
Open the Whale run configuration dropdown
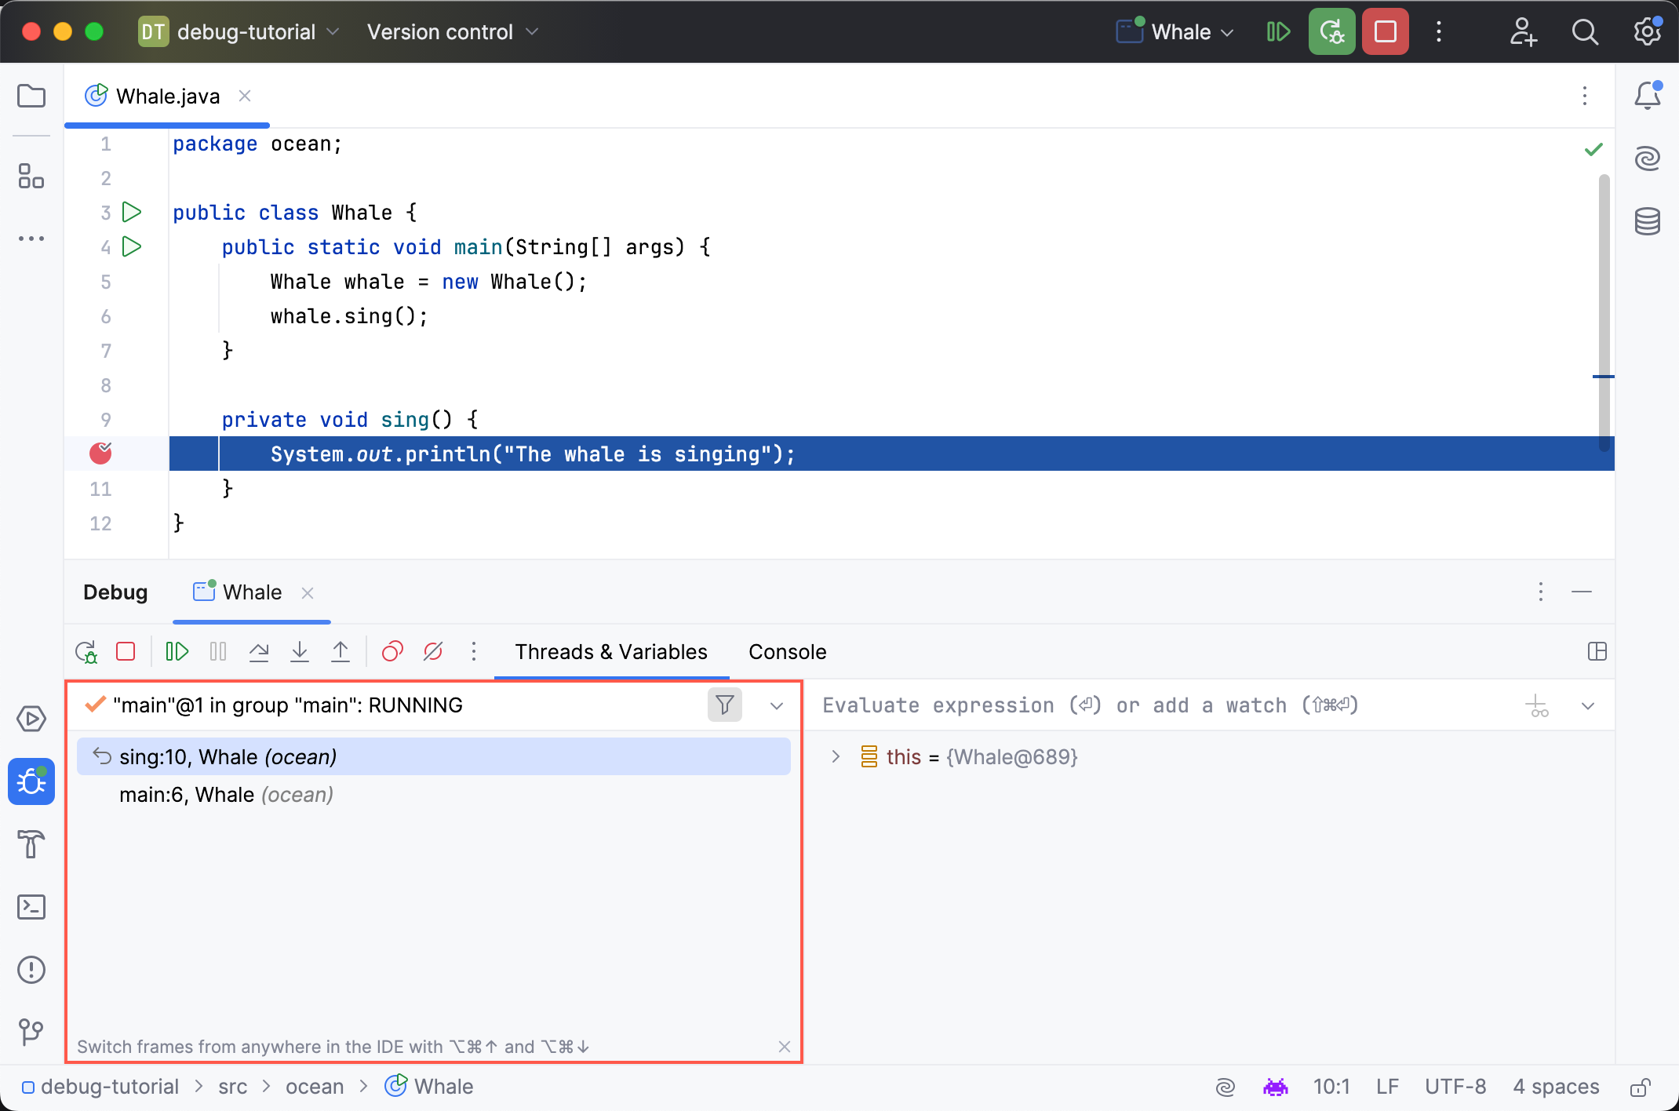coord(1173,31)
